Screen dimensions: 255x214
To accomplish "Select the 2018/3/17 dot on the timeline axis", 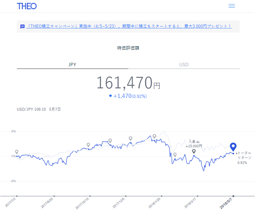I will tap(197, 196).
